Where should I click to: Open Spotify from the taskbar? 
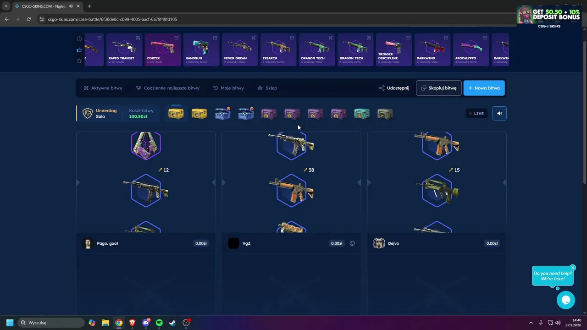pos(159,323)
